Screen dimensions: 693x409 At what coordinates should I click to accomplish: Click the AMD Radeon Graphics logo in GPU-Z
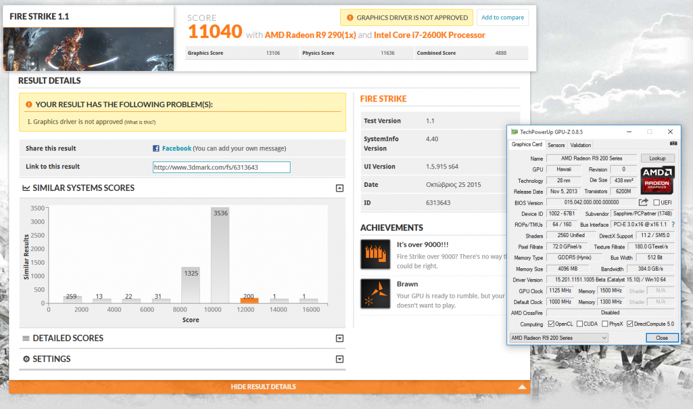[658, 179]
